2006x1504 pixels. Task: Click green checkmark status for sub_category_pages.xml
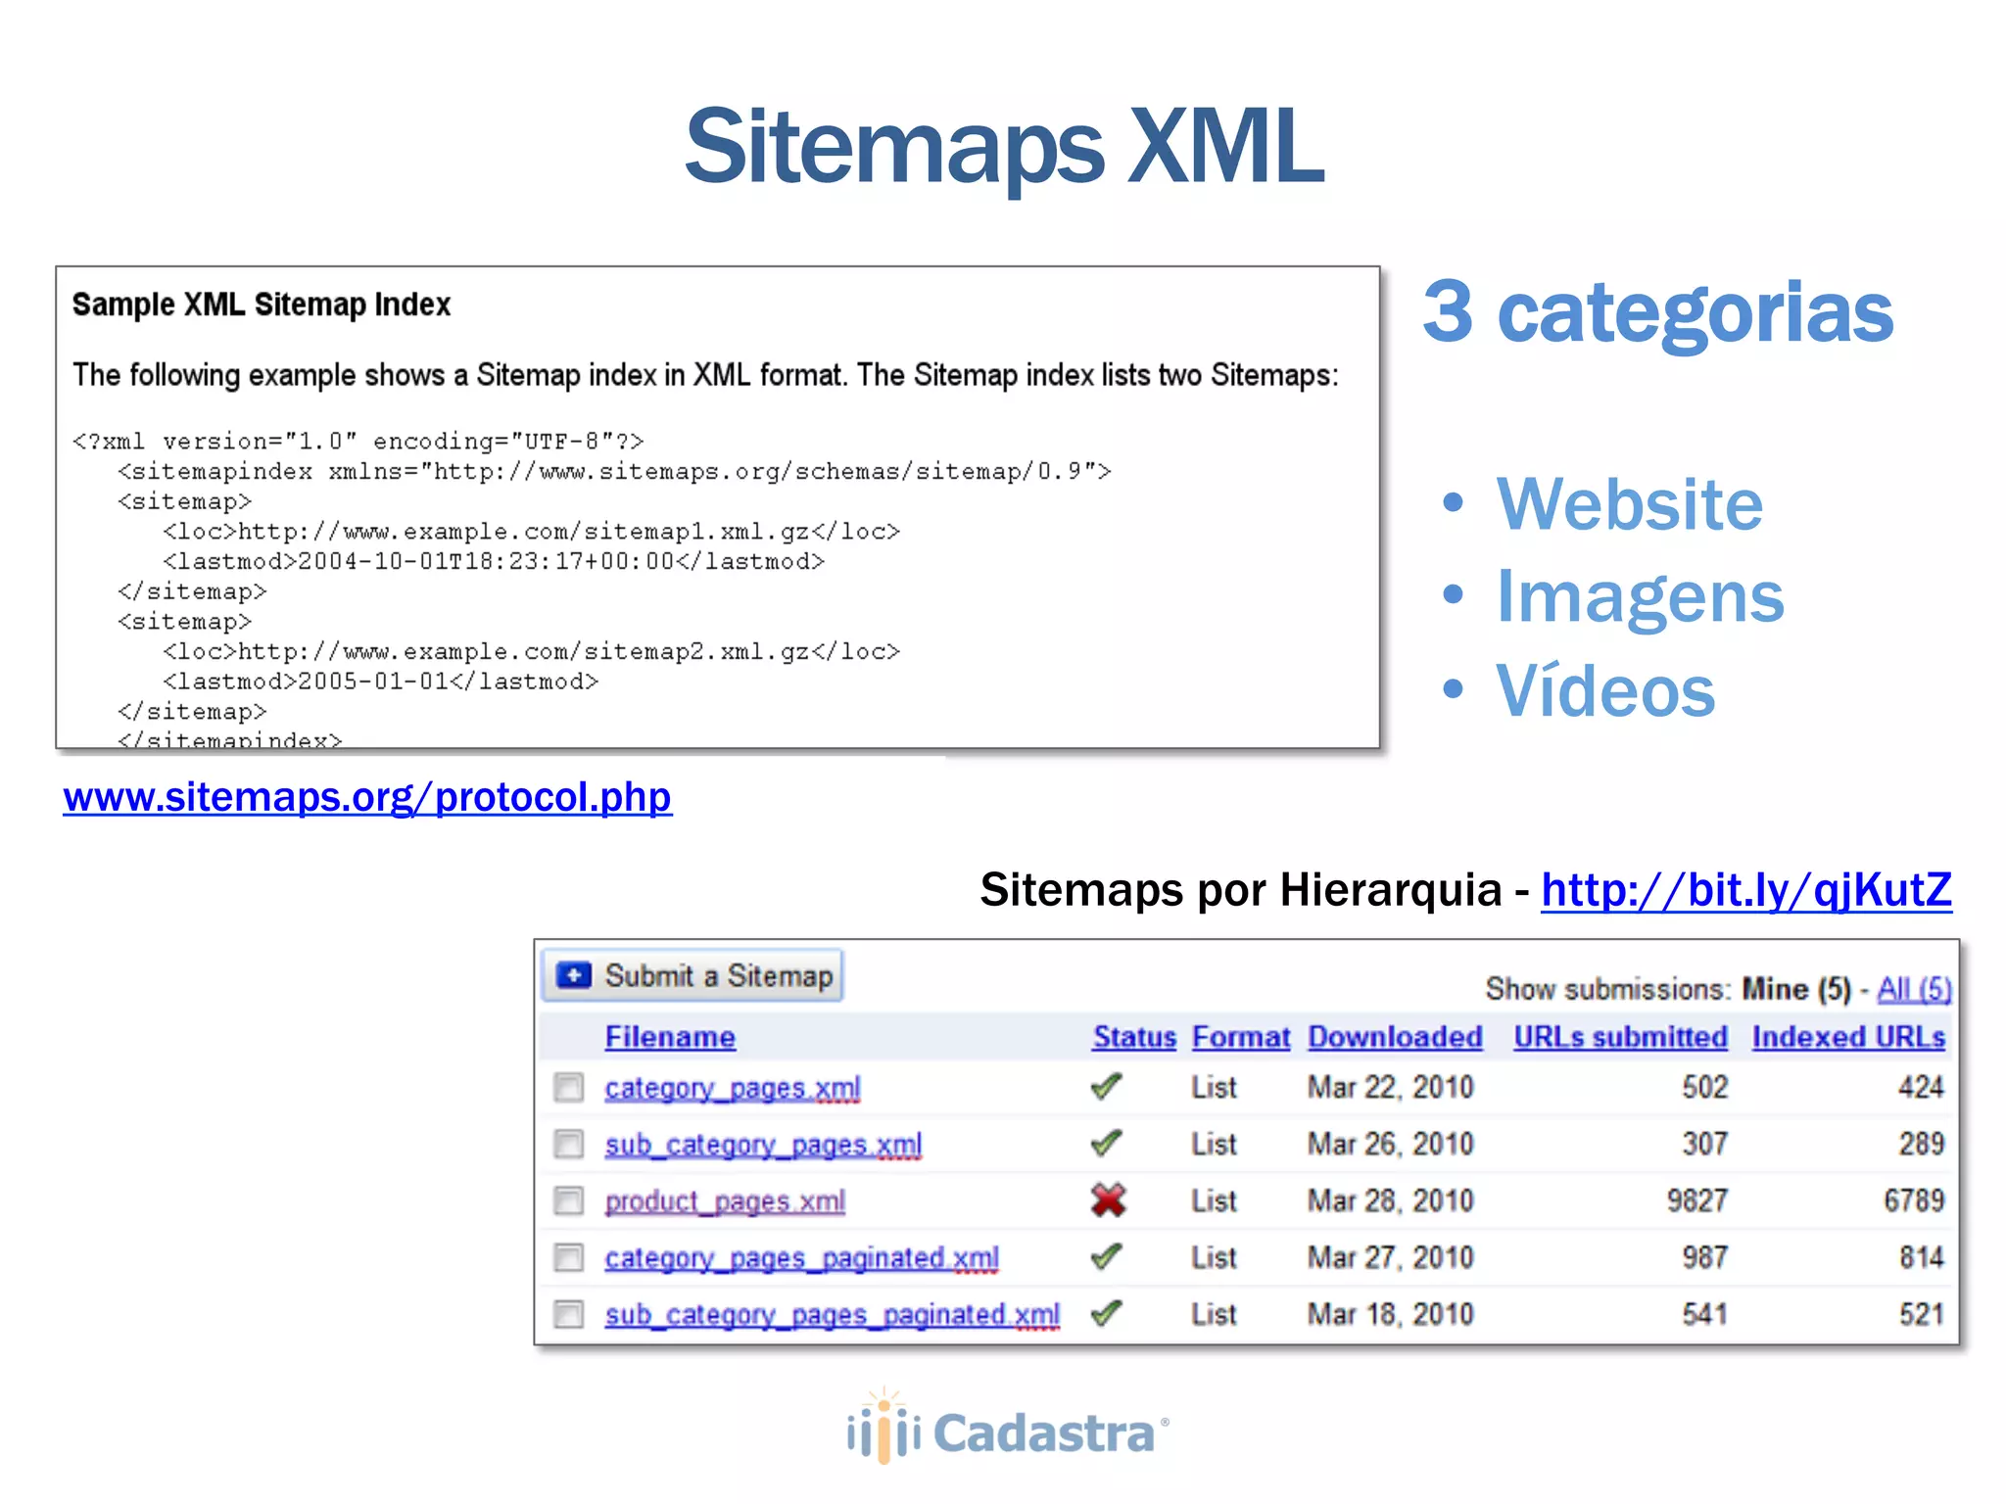tap(1106, 1144)
